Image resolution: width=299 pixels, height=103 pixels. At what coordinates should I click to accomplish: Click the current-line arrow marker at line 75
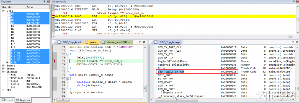55,61
